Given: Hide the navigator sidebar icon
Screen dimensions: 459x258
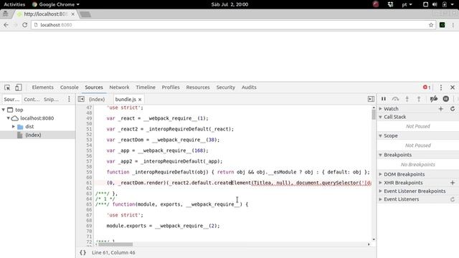Looking at the screenshot, I should click(81, 99).
